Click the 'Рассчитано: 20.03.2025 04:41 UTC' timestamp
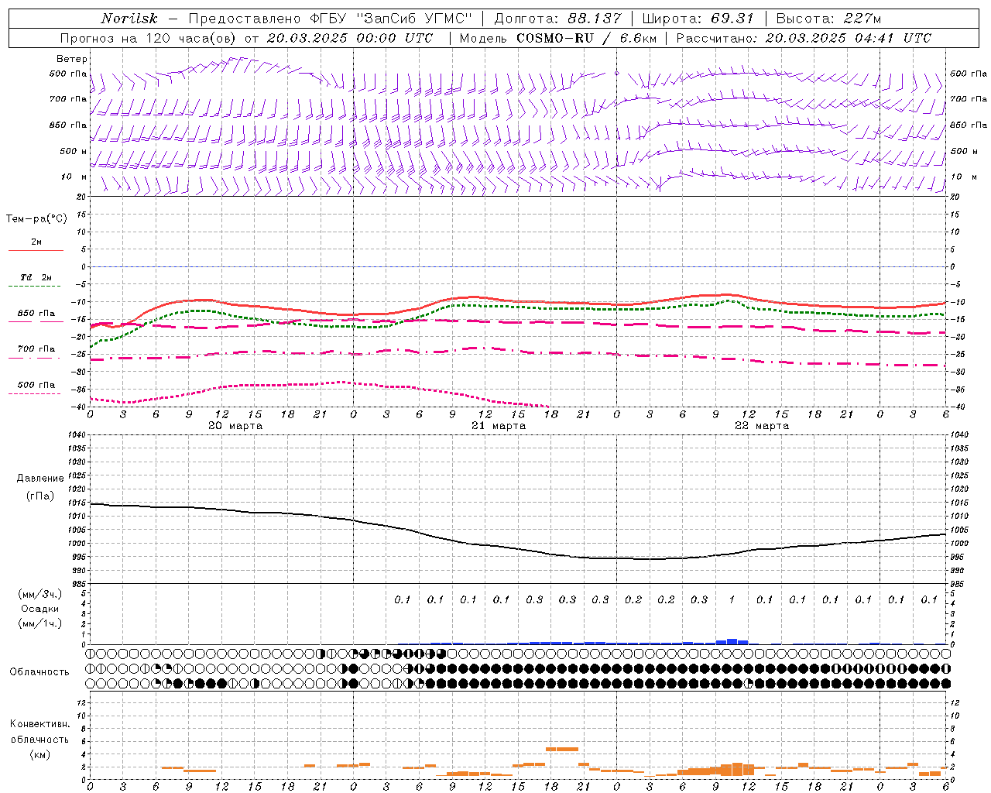 pyautogui.click(x=803, y=38)
